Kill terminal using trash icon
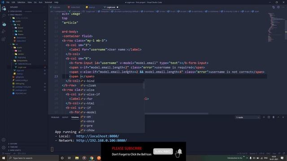This screenshot has height=161, width=287. [274, 117]
